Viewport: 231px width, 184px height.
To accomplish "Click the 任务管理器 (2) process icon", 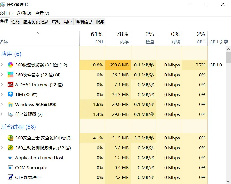I will point(10,114).
